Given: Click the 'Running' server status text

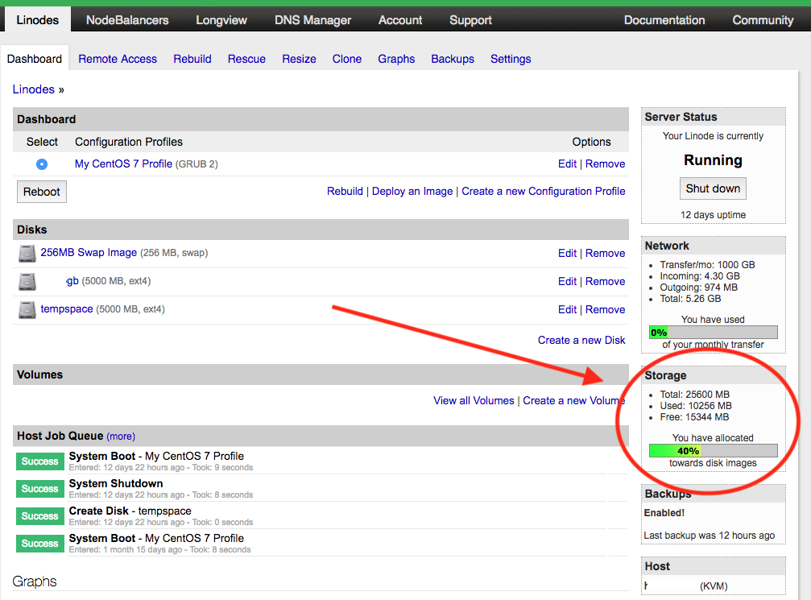Looking at the screenshot, I should (713, 160).
